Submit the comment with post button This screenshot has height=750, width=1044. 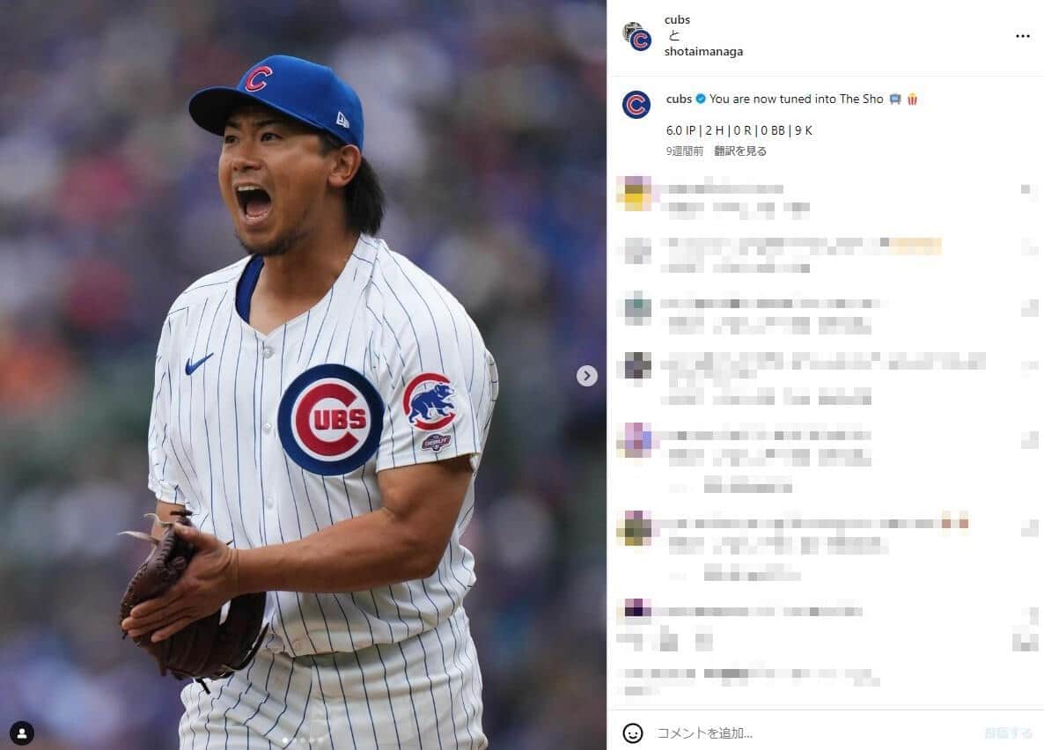(1009, 732)
